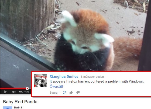
Task: Open Xianghua Smiles profile avatar image
Action: pyautogui.click(x=40, y=81)
